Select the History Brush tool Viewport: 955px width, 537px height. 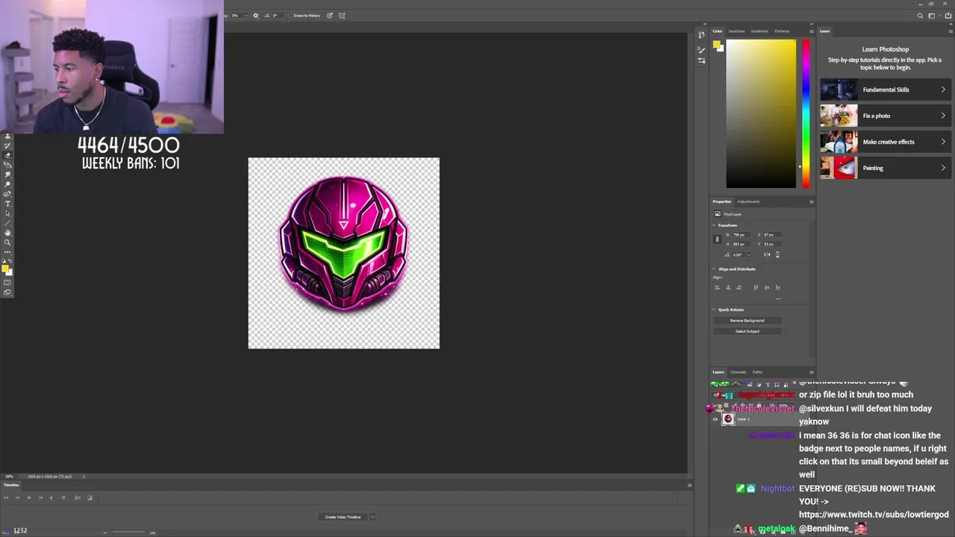click(7, 145)
